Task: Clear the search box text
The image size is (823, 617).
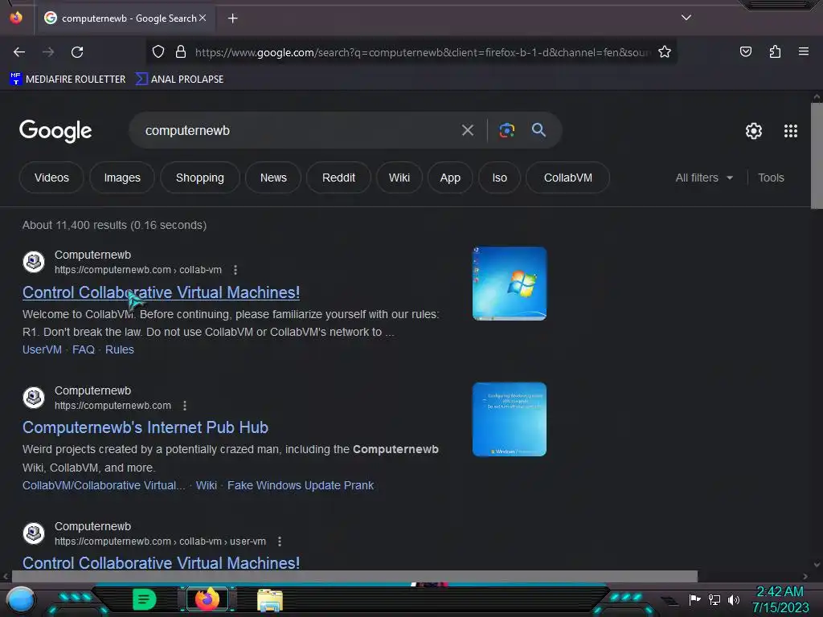Action: coord(467,130)
